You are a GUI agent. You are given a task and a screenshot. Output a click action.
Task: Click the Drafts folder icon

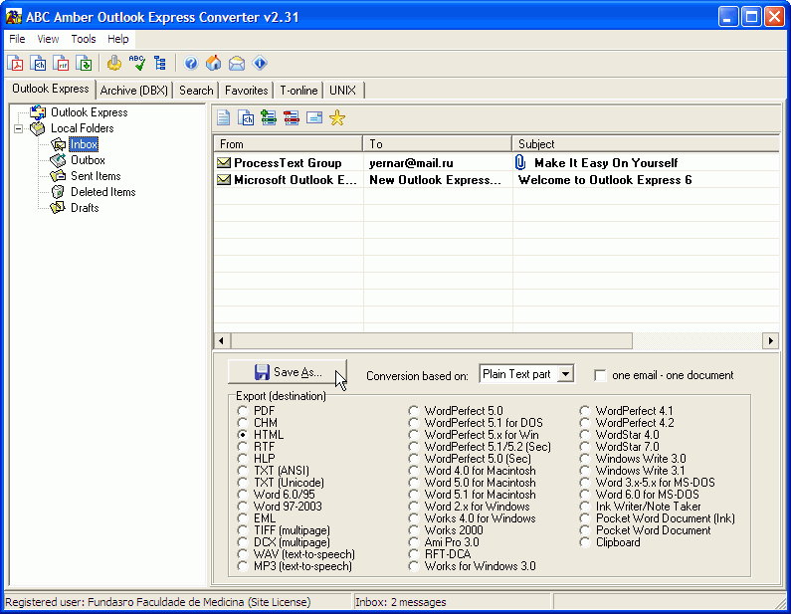click(x=58, y=208)
